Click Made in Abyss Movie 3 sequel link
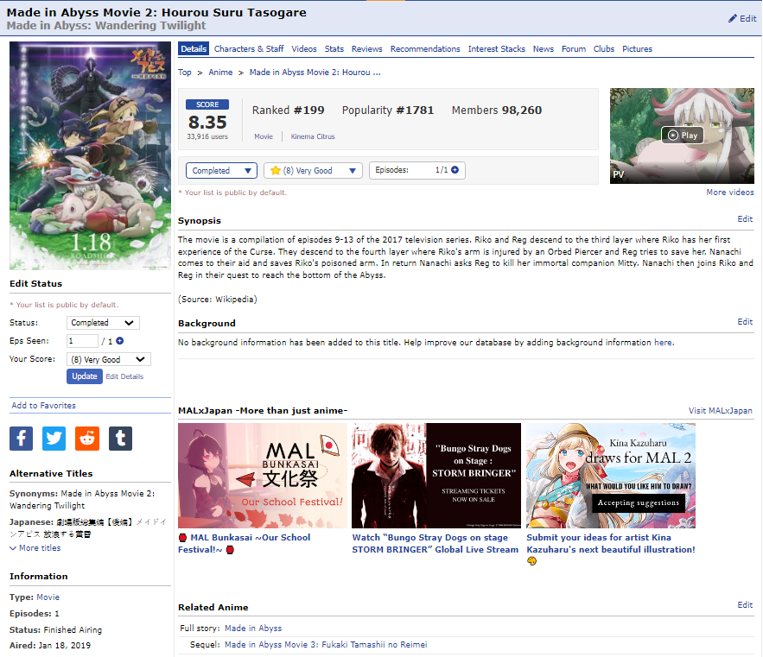 tap(326, 644)
